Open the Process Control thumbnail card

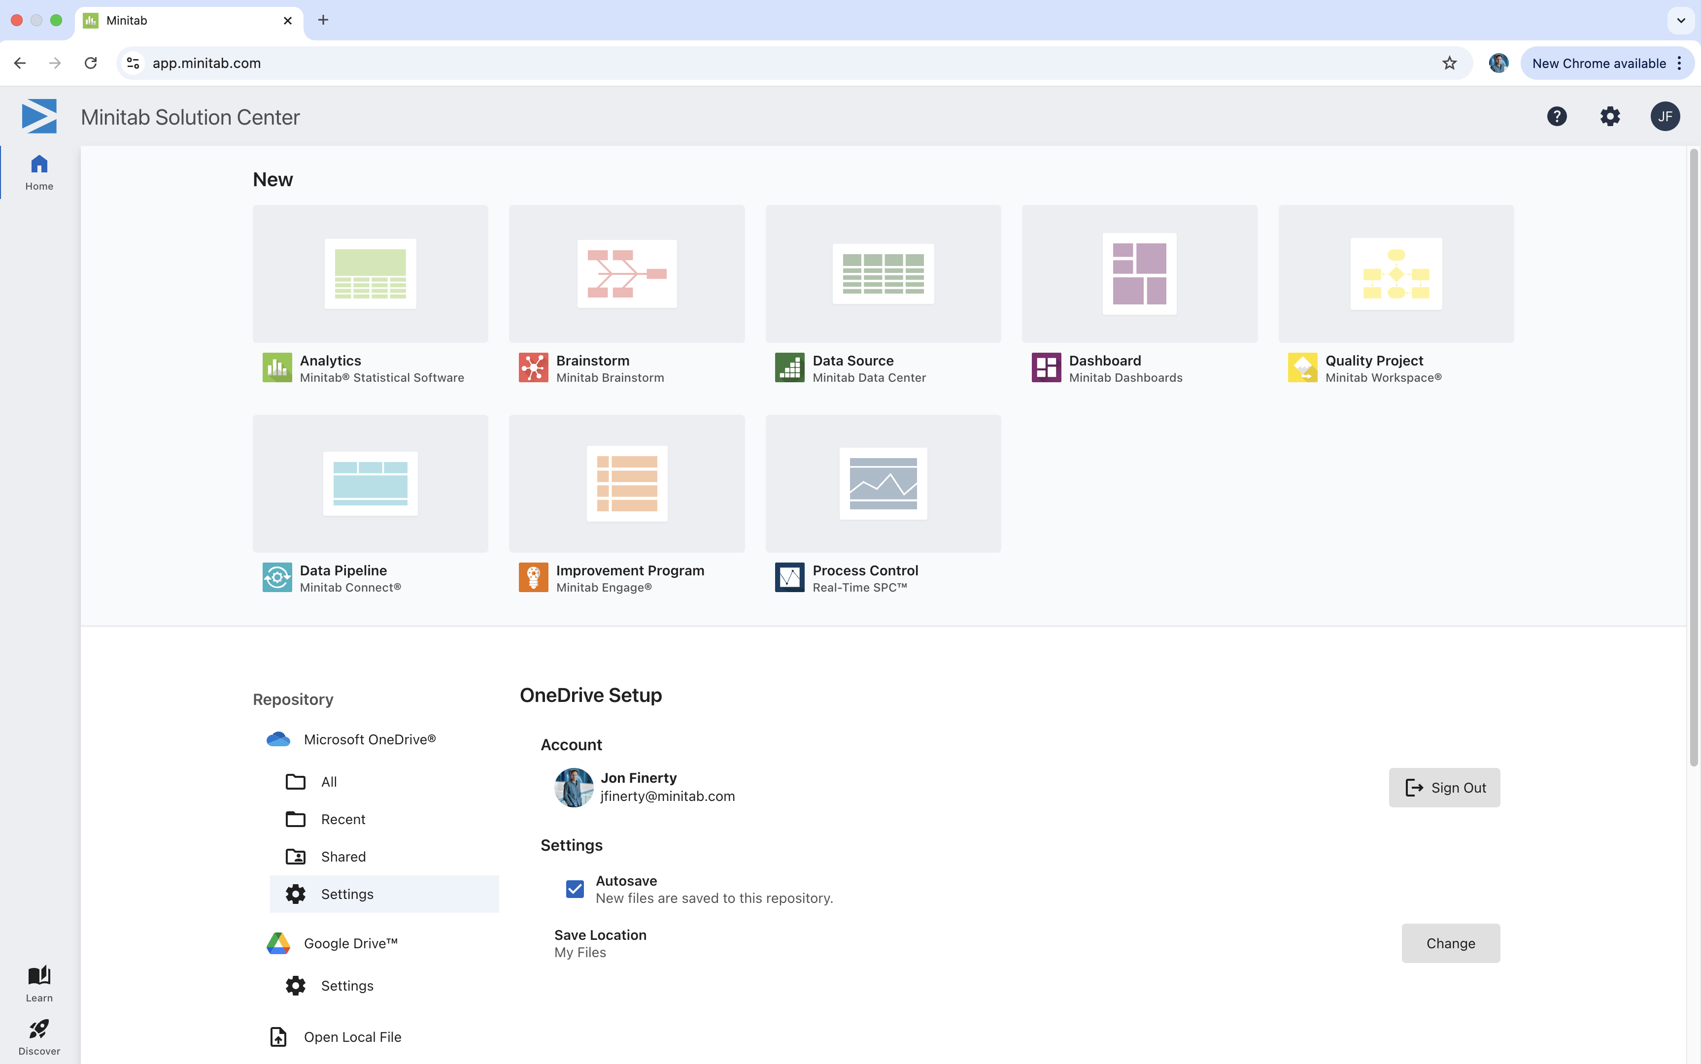(x=883, y=483)
